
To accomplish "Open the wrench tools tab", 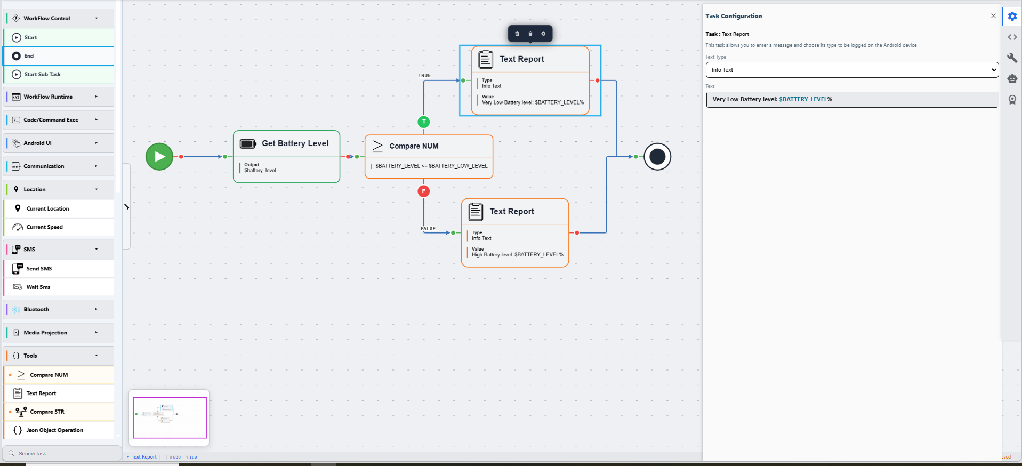I will [x=1012, y=58].
